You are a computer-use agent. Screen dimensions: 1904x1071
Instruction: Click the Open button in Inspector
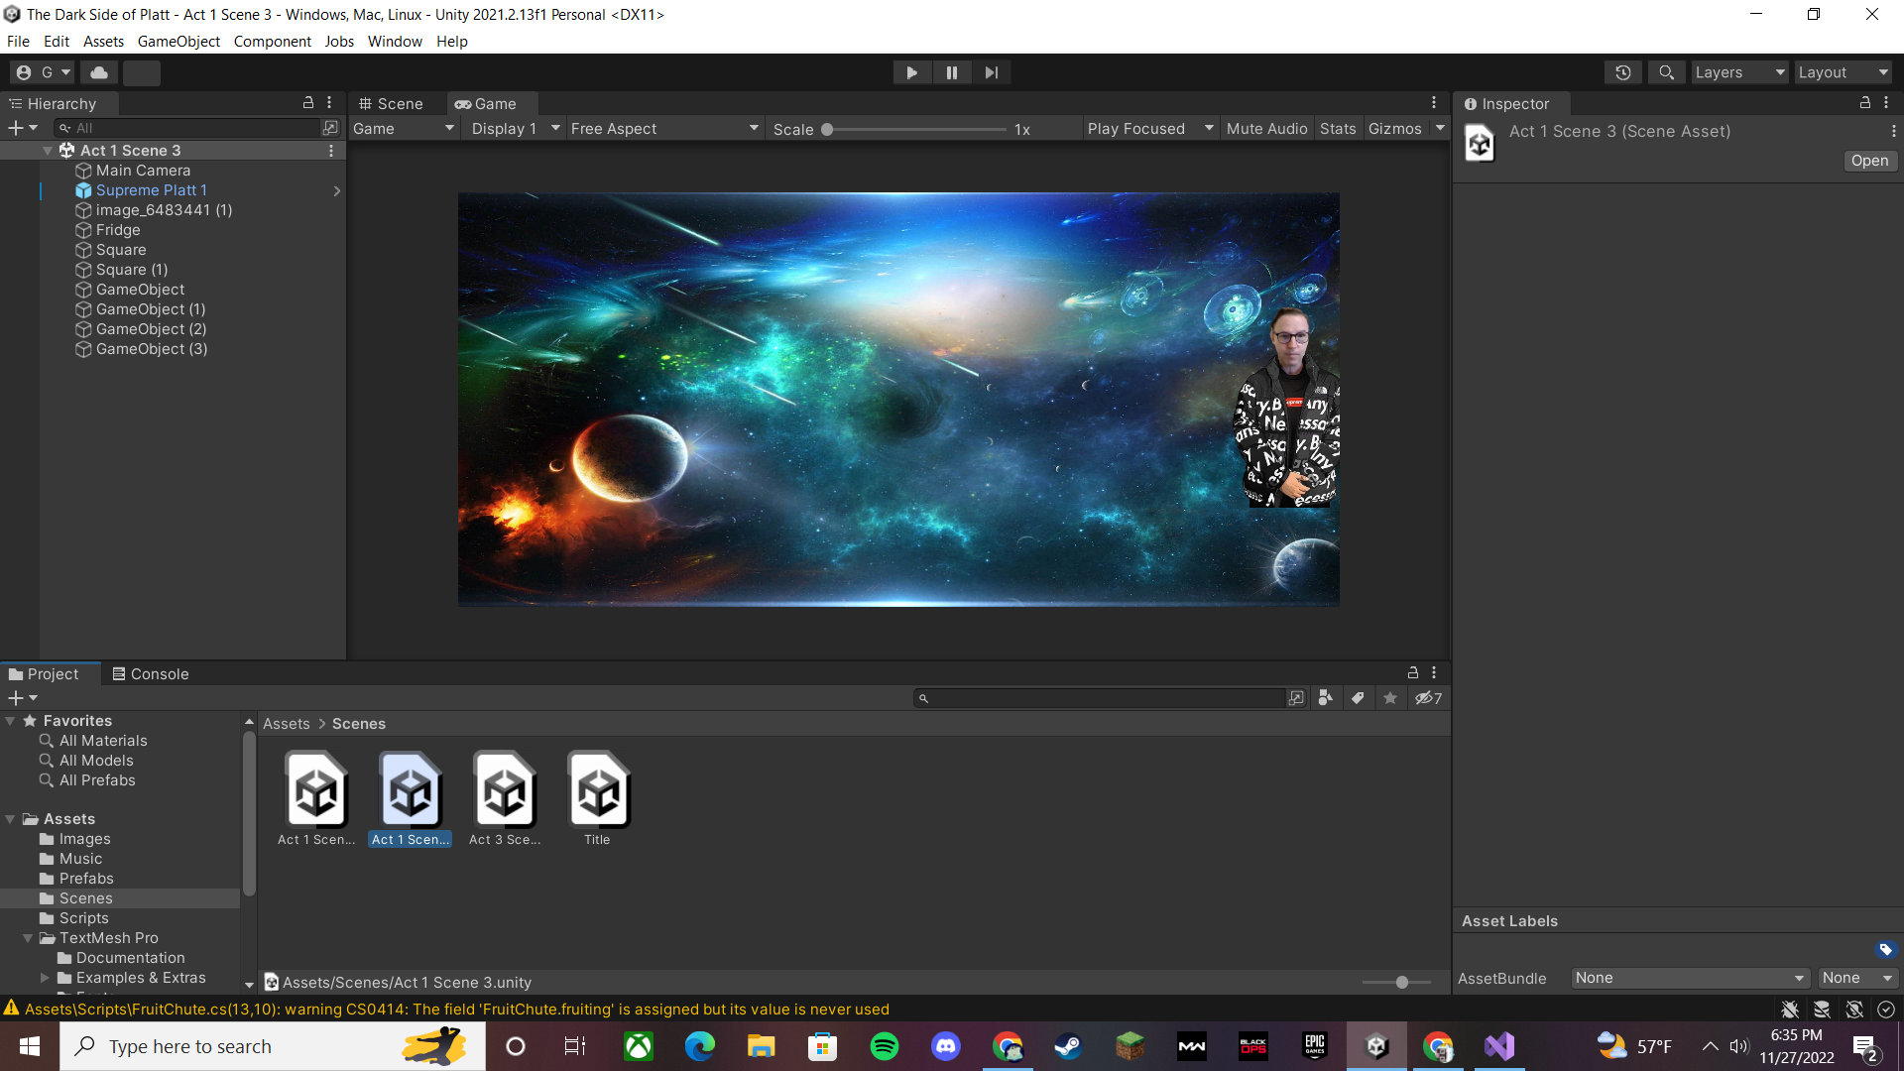(x=1869, y=161)
